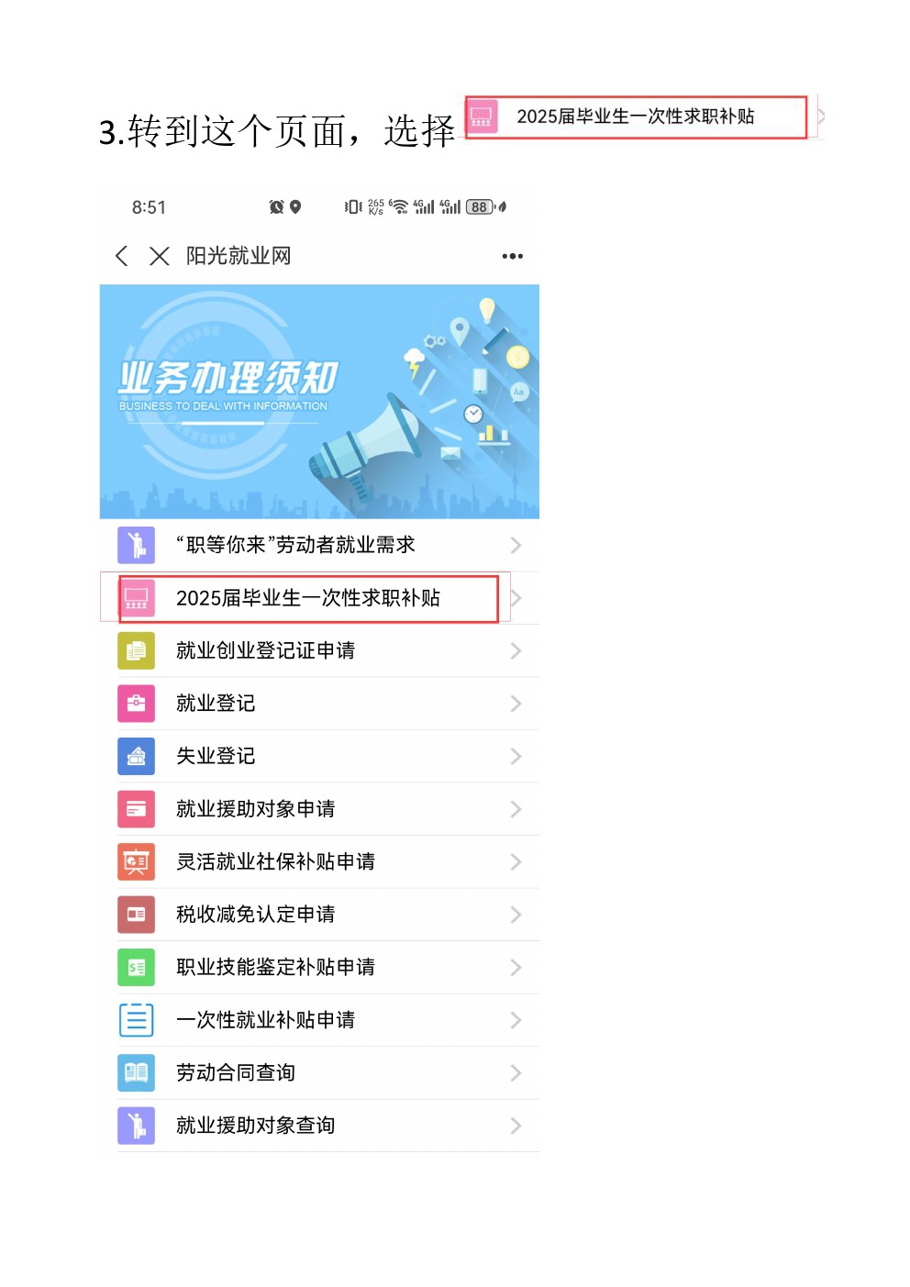Image resolution: width=910 pixels, height=1287 pixels.
Task: Open 税收减免认定申请 item
Action: pos(319,915)
